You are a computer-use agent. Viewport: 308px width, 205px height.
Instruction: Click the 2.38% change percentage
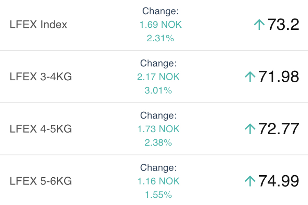click(158, 142)
